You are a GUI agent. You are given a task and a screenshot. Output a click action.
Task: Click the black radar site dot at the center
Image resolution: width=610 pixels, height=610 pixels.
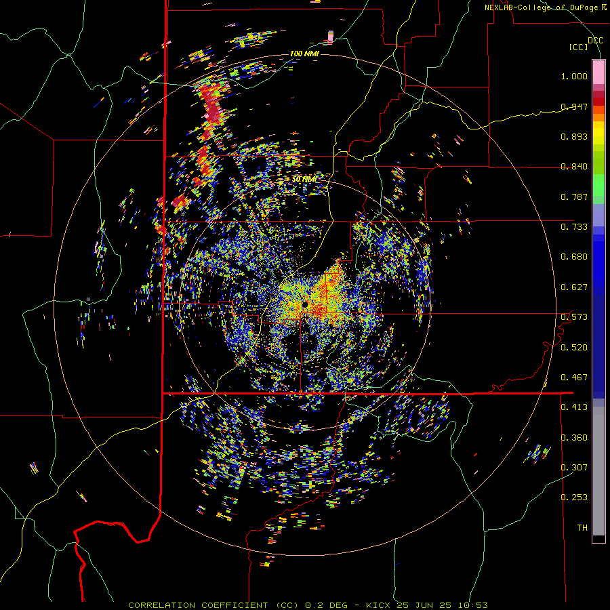tap(305, 304)
